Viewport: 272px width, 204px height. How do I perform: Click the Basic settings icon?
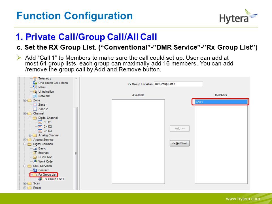pyautogui.click(x=35, y=148)
